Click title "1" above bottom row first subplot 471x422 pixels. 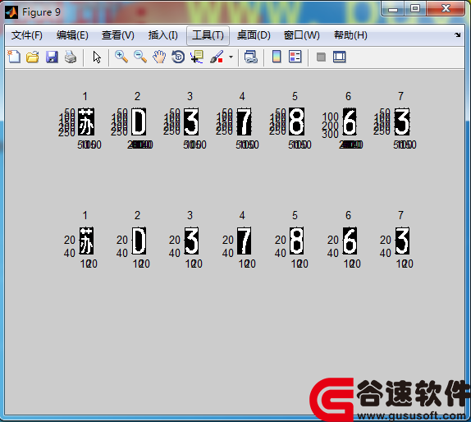tap(85, 215)
